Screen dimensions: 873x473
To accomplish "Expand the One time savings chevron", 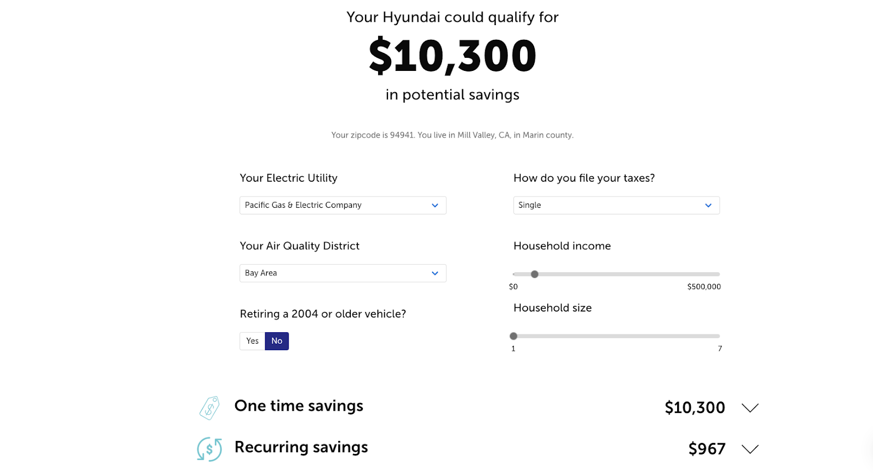I will pyautogui.click(x=750, y=408).
